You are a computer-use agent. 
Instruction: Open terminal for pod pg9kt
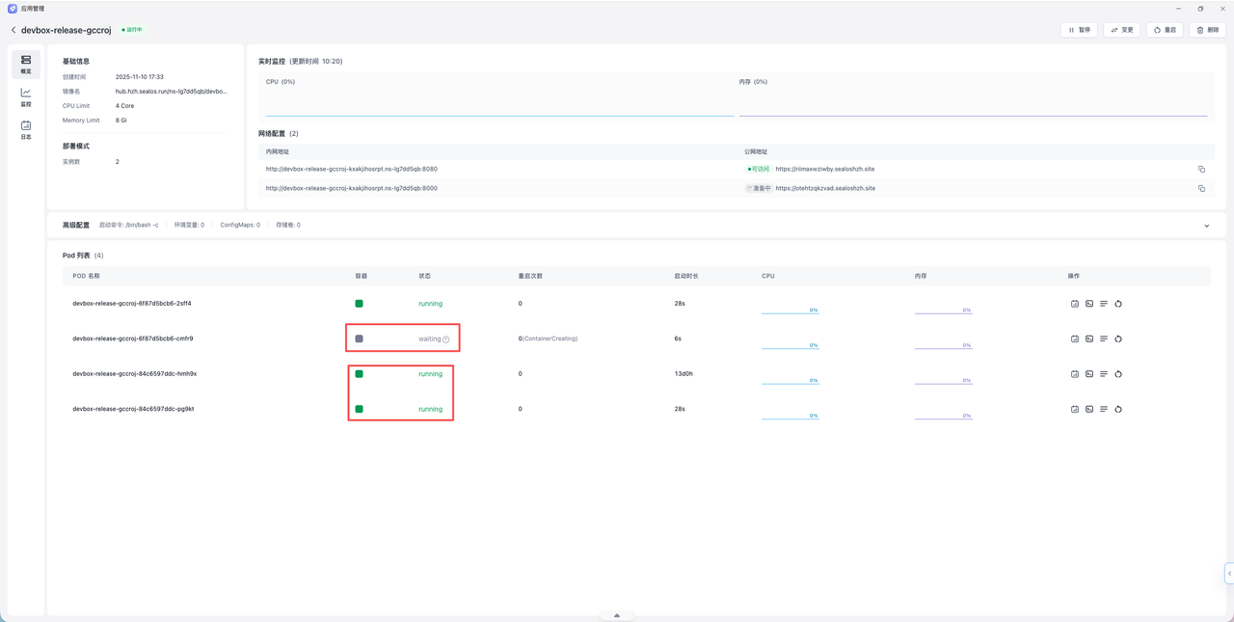(x=1089, y=409)
